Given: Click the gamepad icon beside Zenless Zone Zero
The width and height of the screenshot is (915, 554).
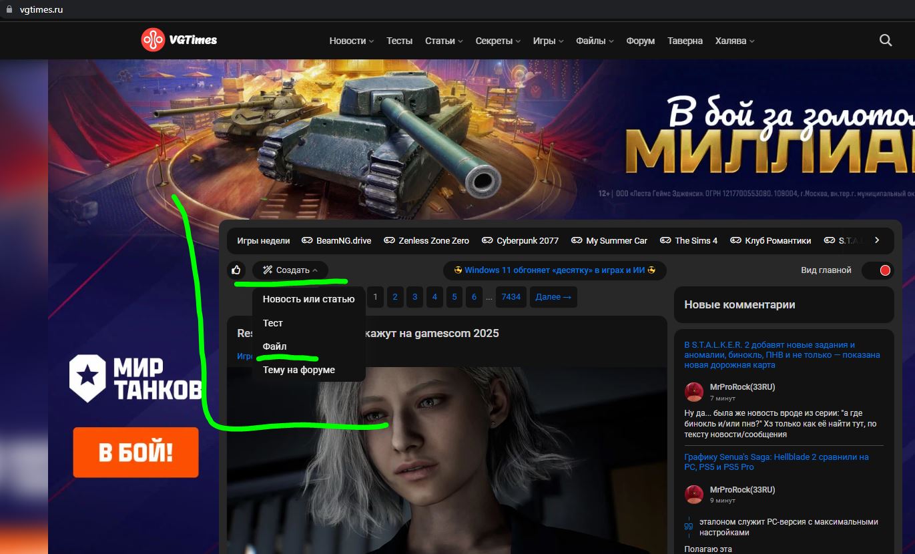Looking at the screenshot, I should point(389,240).
